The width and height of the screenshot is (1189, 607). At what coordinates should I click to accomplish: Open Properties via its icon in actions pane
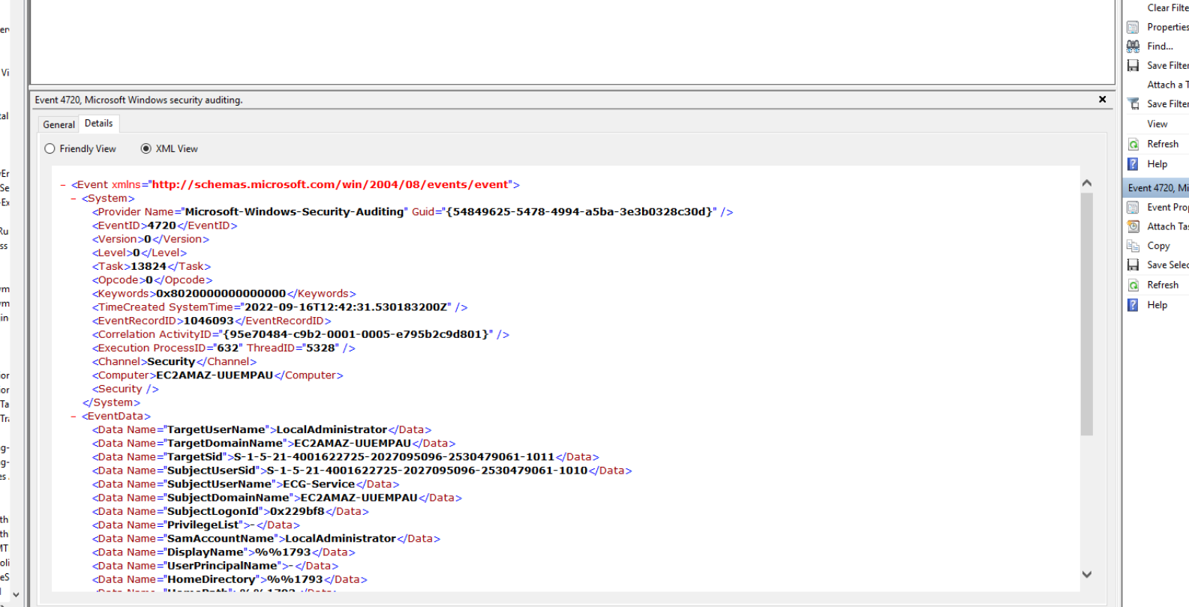[x=1133, y=27]
